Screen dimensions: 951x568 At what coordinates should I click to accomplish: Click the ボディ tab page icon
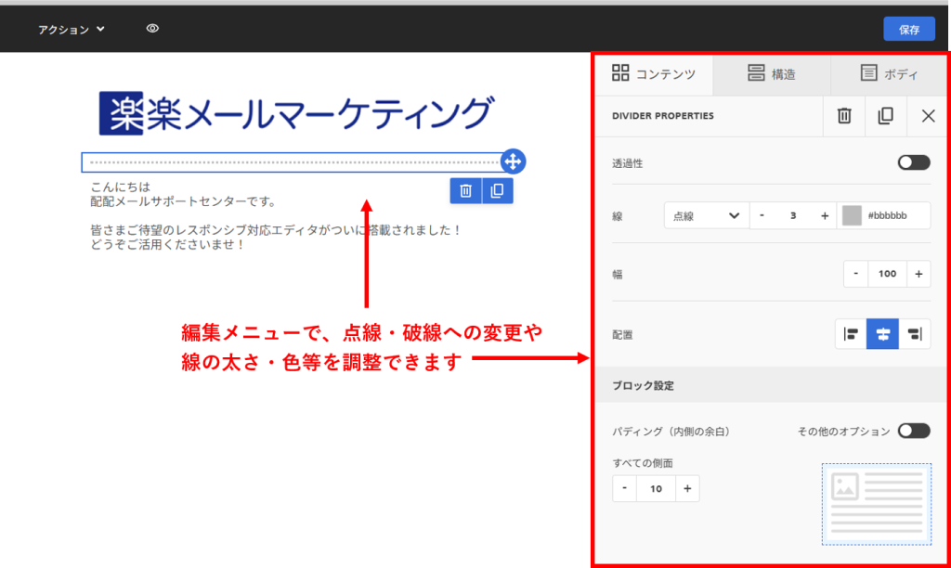point(868,73)
